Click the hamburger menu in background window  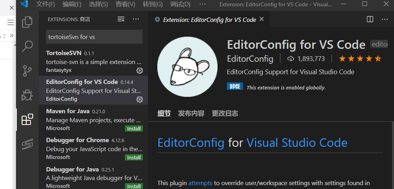[11, 23]
